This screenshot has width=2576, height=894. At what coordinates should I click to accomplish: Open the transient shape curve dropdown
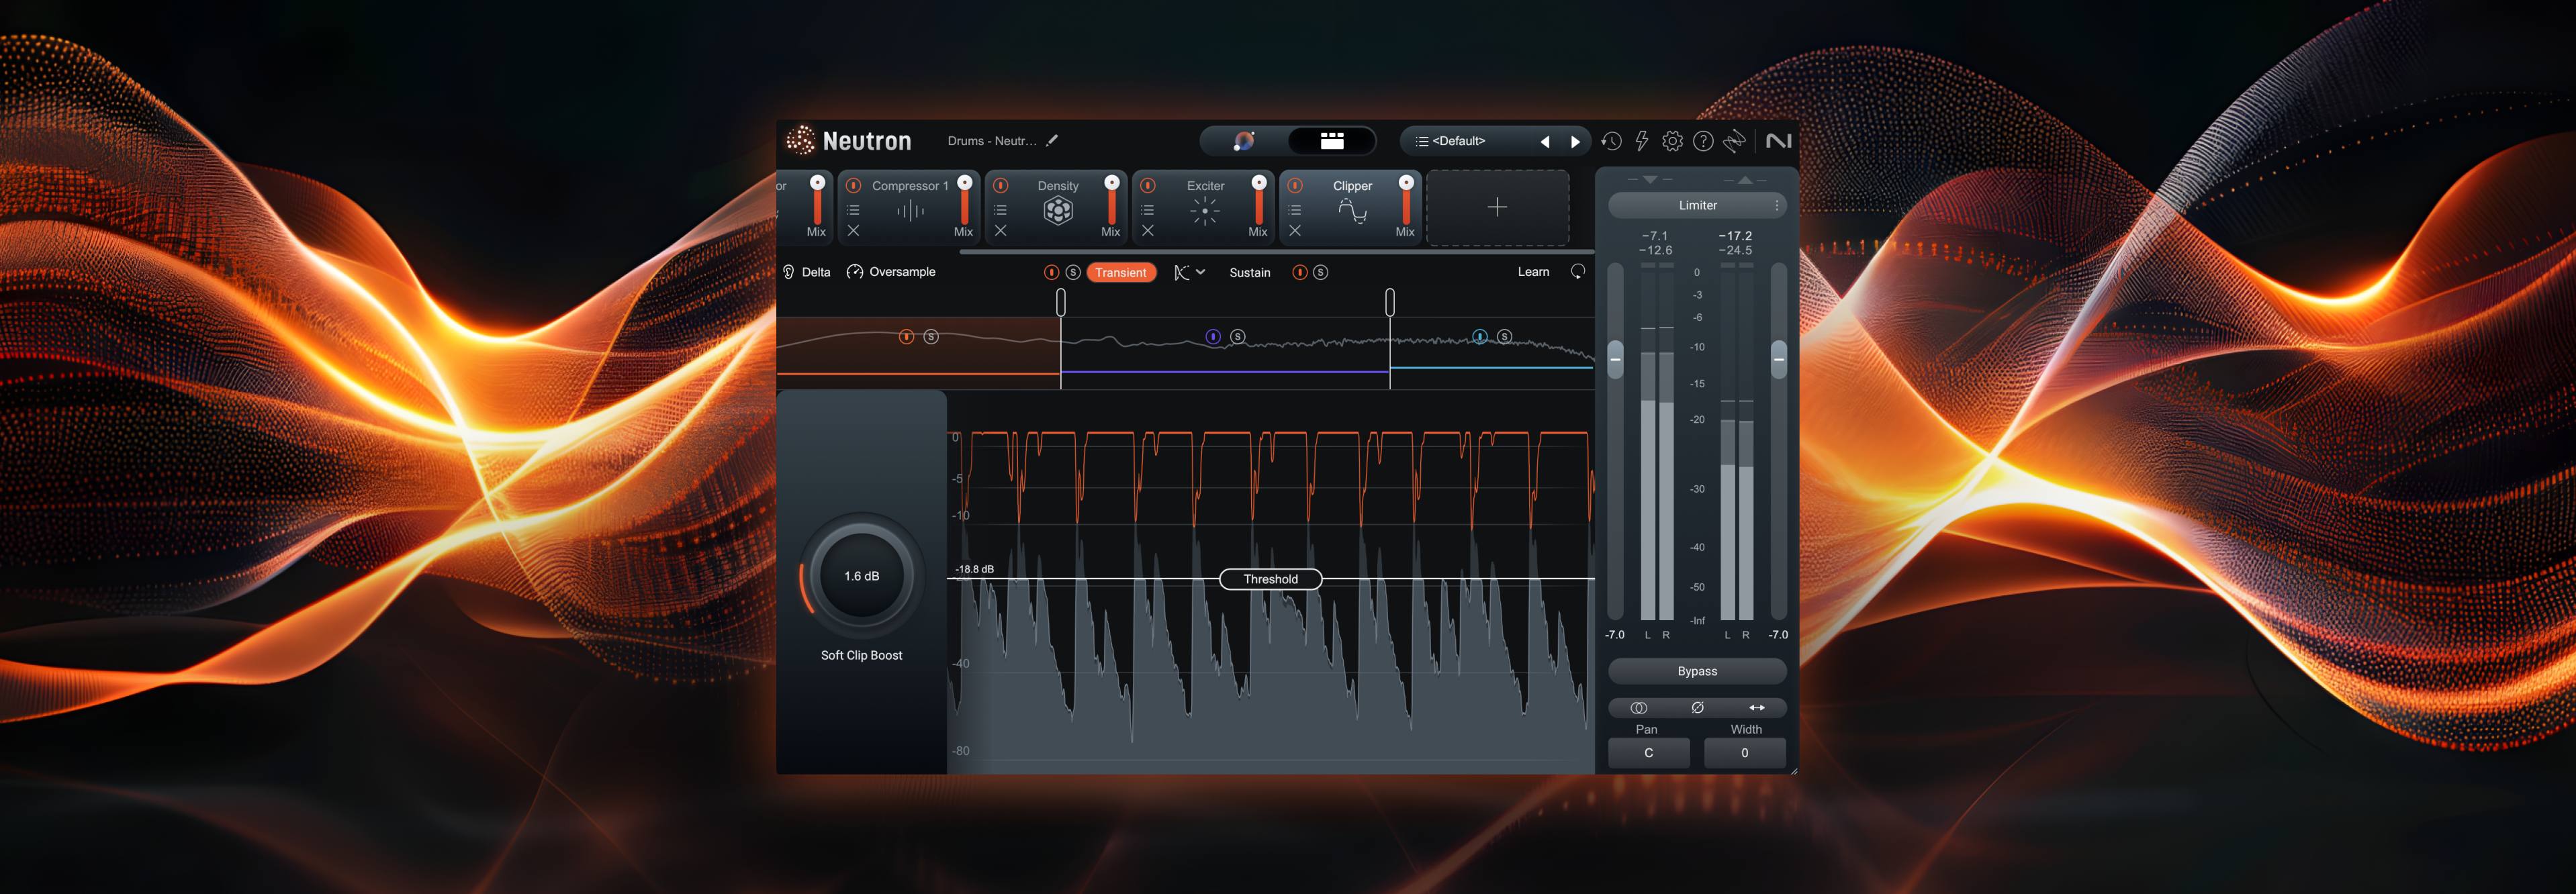pyautogui.click(x=1189, y=272)
